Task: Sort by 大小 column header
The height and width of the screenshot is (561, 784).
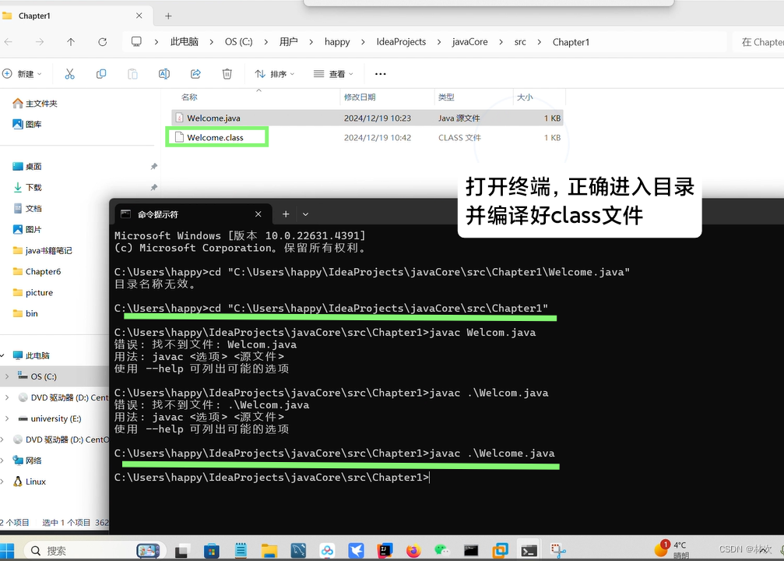Action: tap(525, 97)
